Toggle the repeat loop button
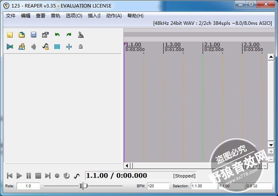Screen dimensions: 278x196 coord(67,176)
